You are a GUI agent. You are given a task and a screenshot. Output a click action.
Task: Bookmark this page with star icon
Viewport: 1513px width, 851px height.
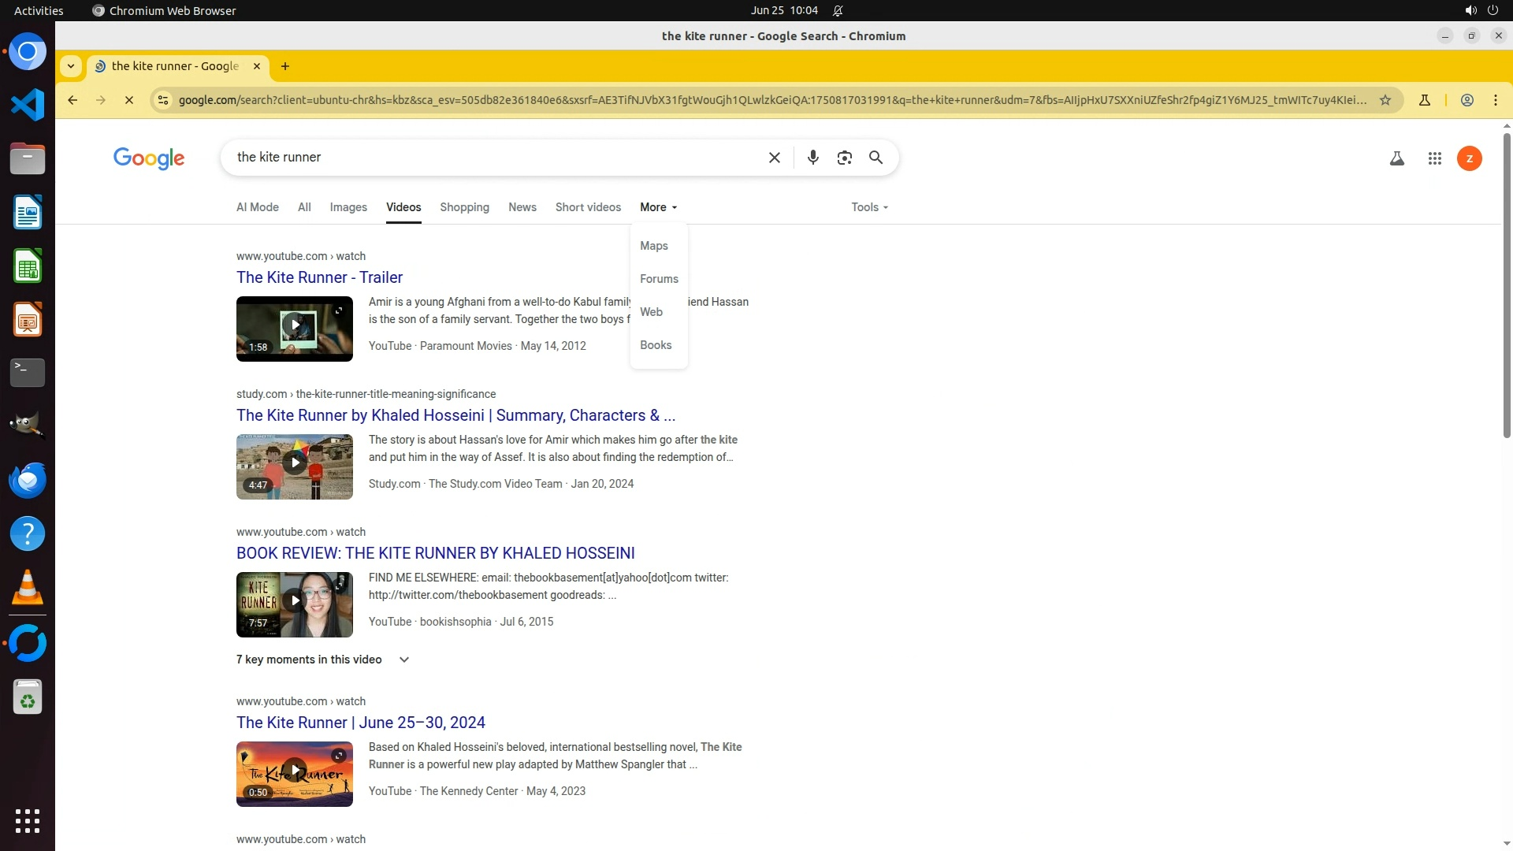click(x=1385, y=100)
